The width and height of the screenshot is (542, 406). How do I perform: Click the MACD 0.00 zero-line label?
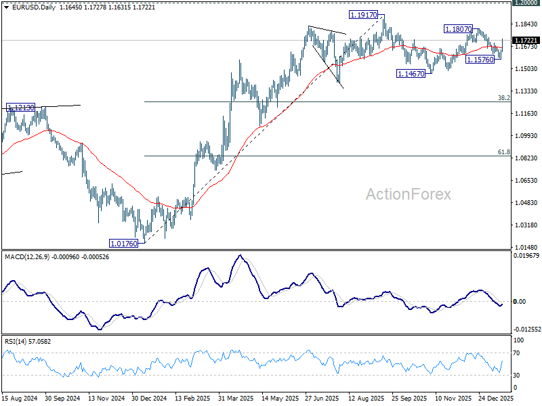point(520,302)
